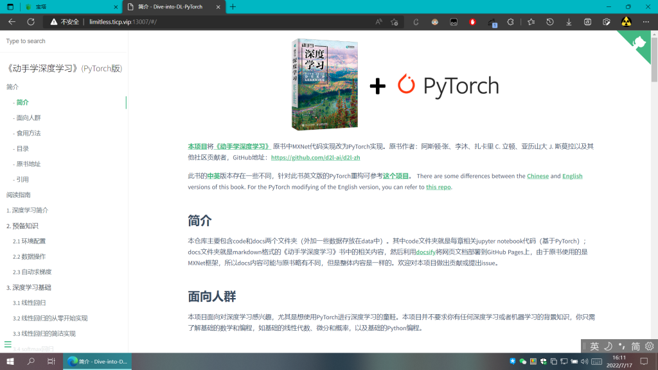This screenshot has width=658, height=370.
Task: Open the red hand ad-blocker extension
Action: tap(472, 22)
